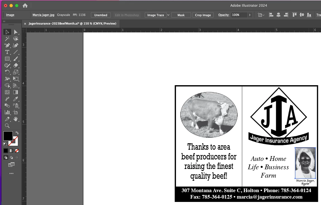Screen dimensions: 321x205
Task: Select the Rotate tool
Action: click(x=7, y=72)
